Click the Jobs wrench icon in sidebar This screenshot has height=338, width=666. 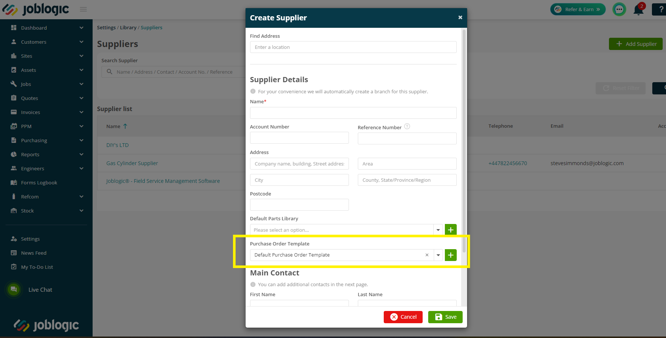click(14, 84)
